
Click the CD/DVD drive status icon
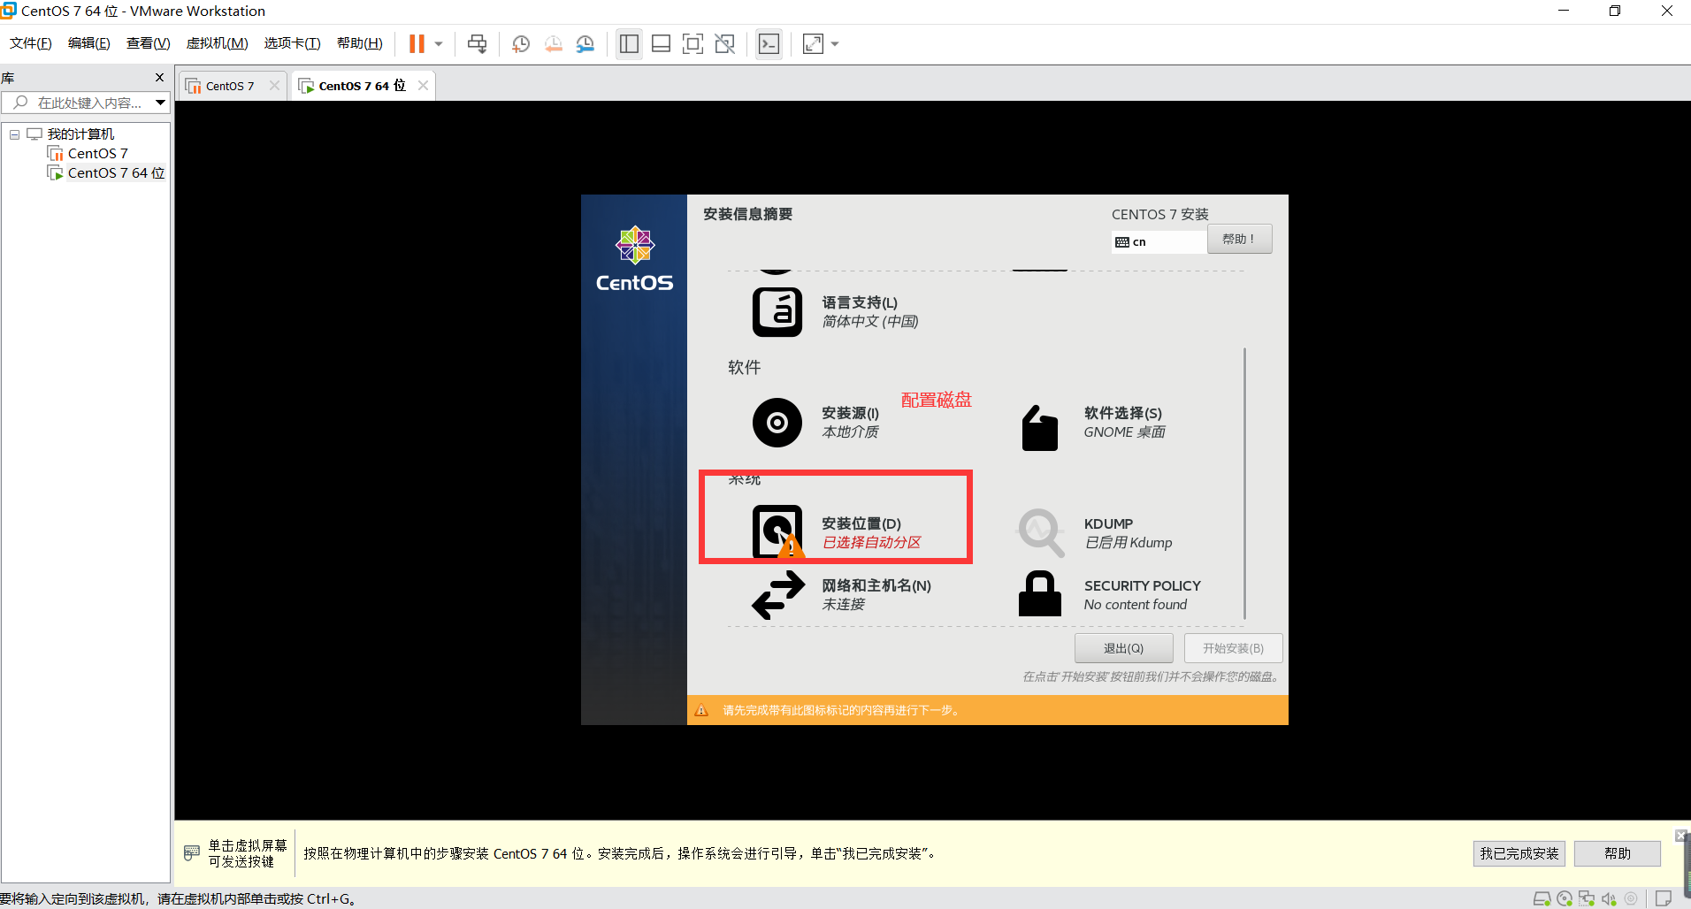tap(1565, 898)
